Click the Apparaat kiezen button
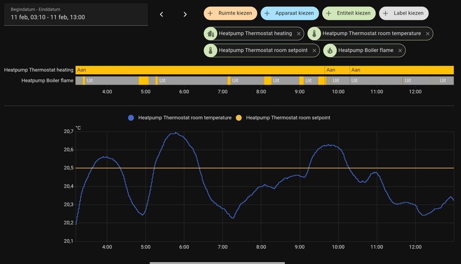The height and width of the screenshot is (264, 461). (289, 13)
